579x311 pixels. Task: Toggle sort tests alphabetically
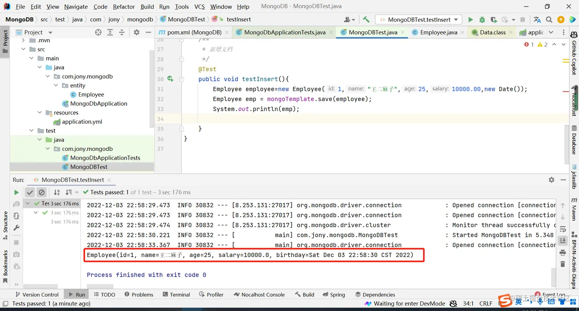click(x=57, y=192)
